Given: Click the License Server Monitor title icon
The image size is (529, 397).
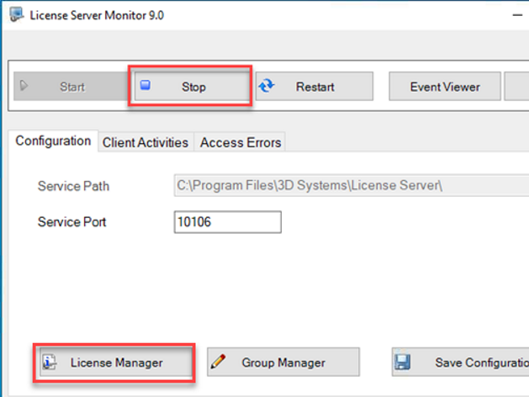Looking at the screenshot, I should click(x=16, y=14).
